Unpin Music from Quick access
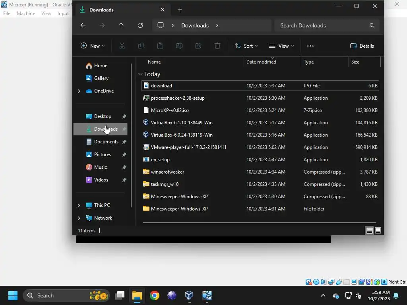The width and height of the screenshot is (407, 305). (x=124, y=167)
